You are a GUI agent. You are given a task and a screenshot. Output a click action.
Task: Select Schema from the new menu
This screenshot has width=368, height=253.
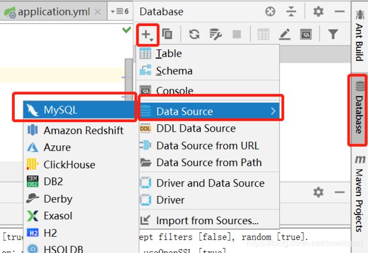pos(208,71)
